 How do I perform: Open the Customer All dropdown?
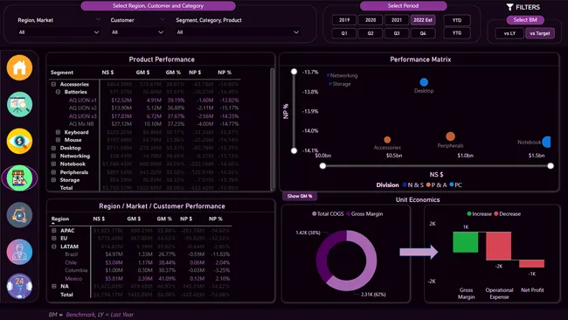pyautogui.click(x=137, y=32)
